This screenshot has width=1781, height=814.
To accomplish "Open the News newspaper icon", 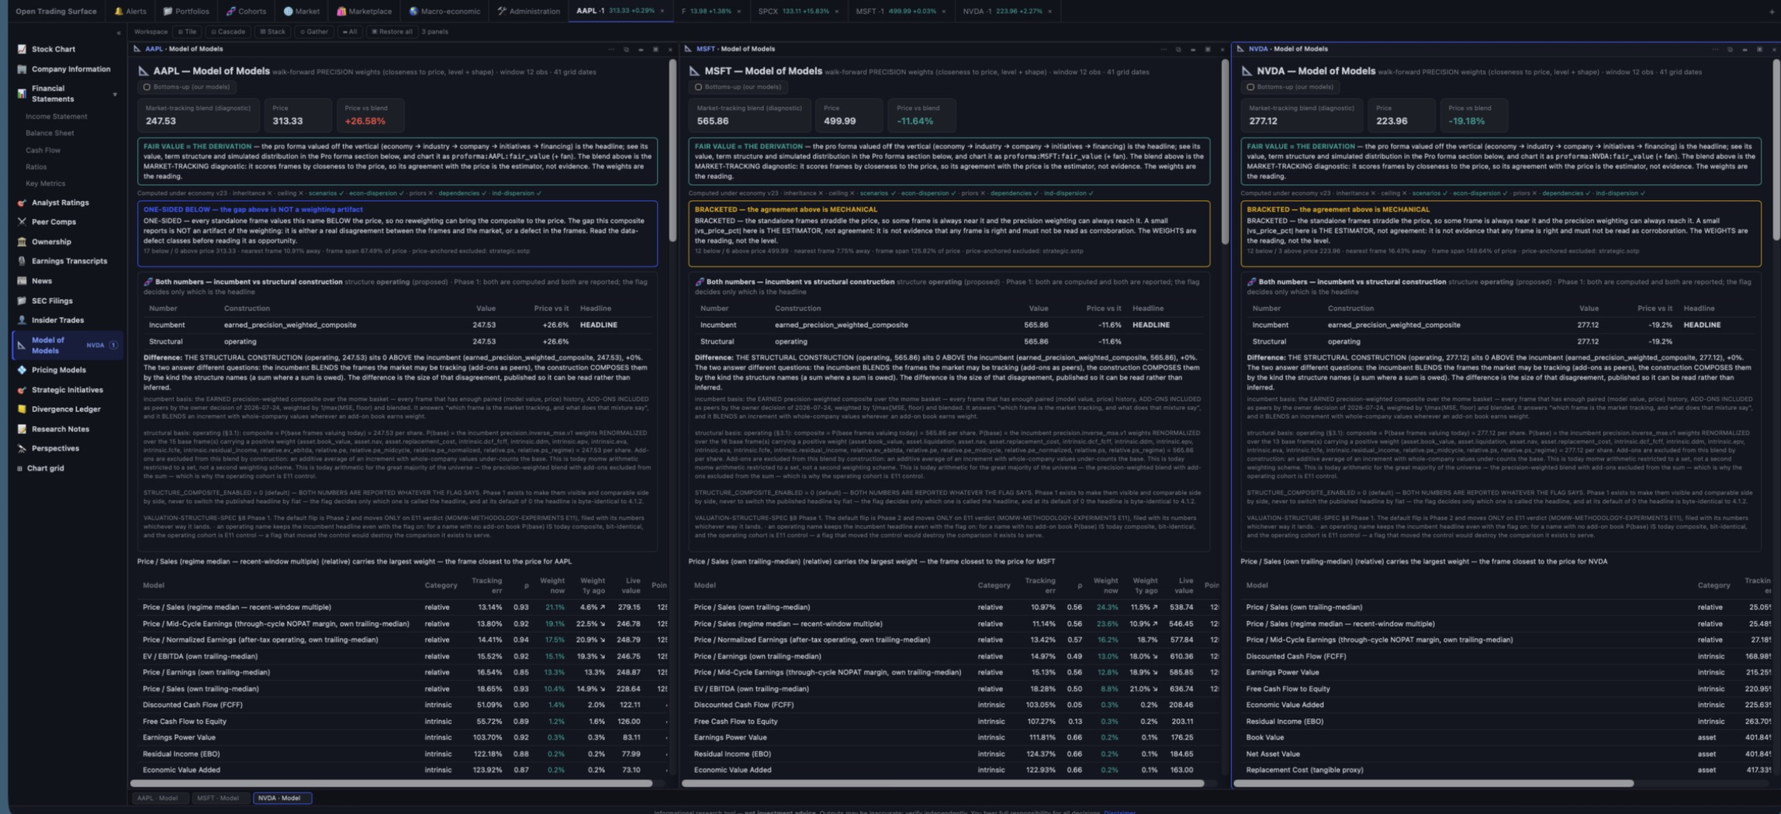I will coord(22,281).
